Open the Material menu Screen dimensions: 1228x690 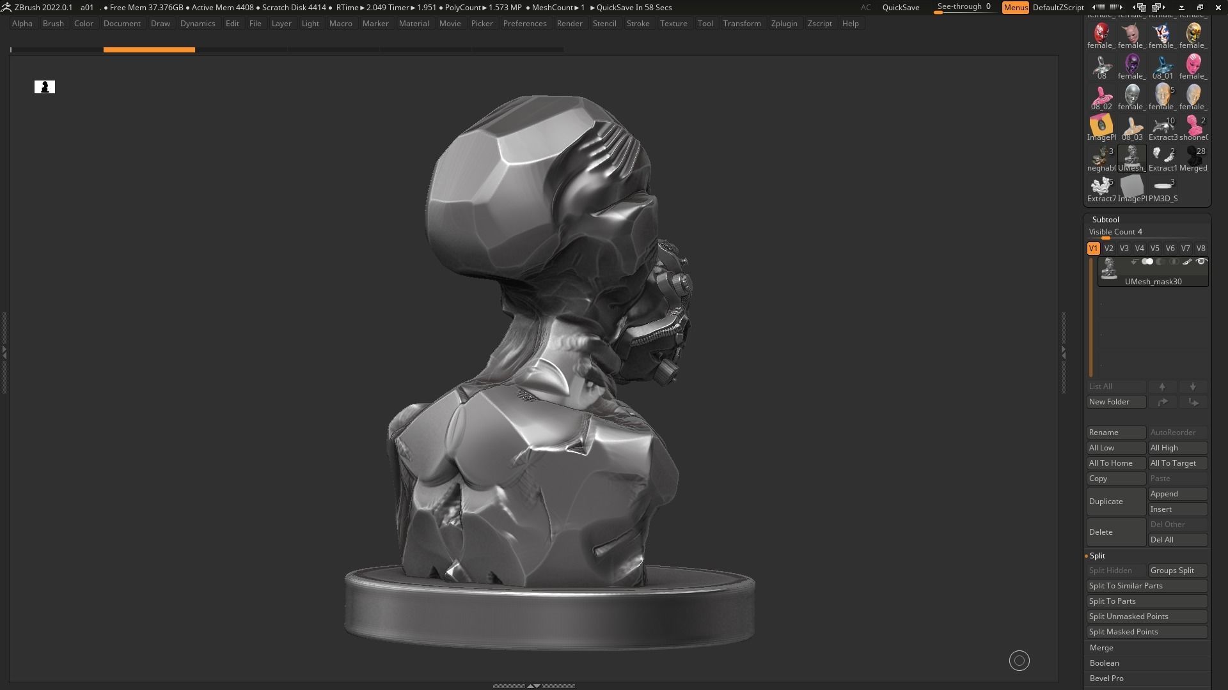[x=414, y=24]
